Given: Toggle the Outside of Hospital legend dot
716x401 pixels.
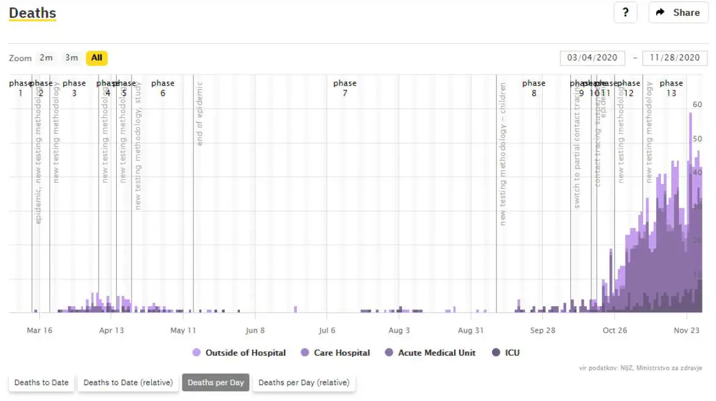Looking at the screenshot, I should (196, 353).
